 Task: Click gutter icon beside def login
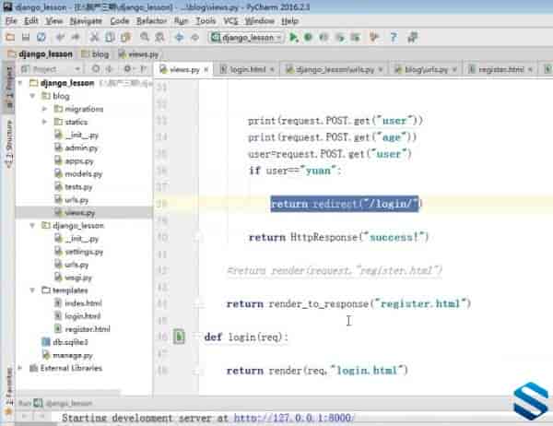(181, 337)
